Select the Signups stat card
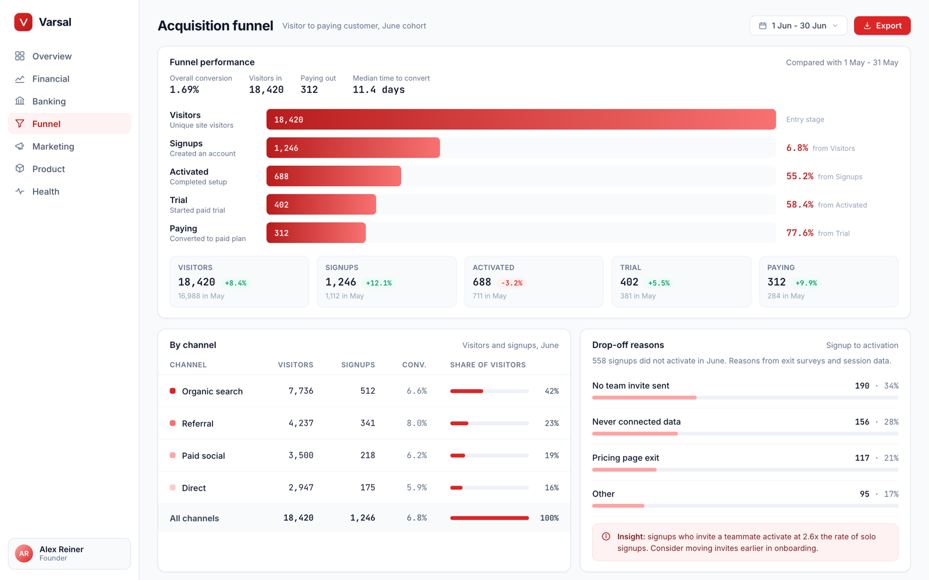 pyautogui.click(x=387, y=282)
